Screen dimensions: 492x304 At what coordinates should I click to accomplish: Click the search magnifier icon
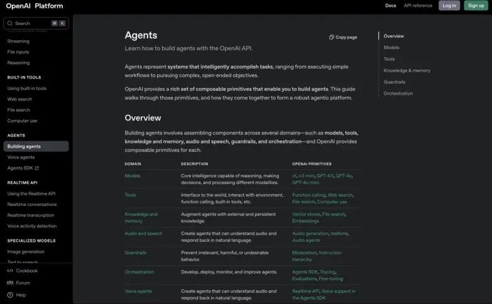point(9,23)
